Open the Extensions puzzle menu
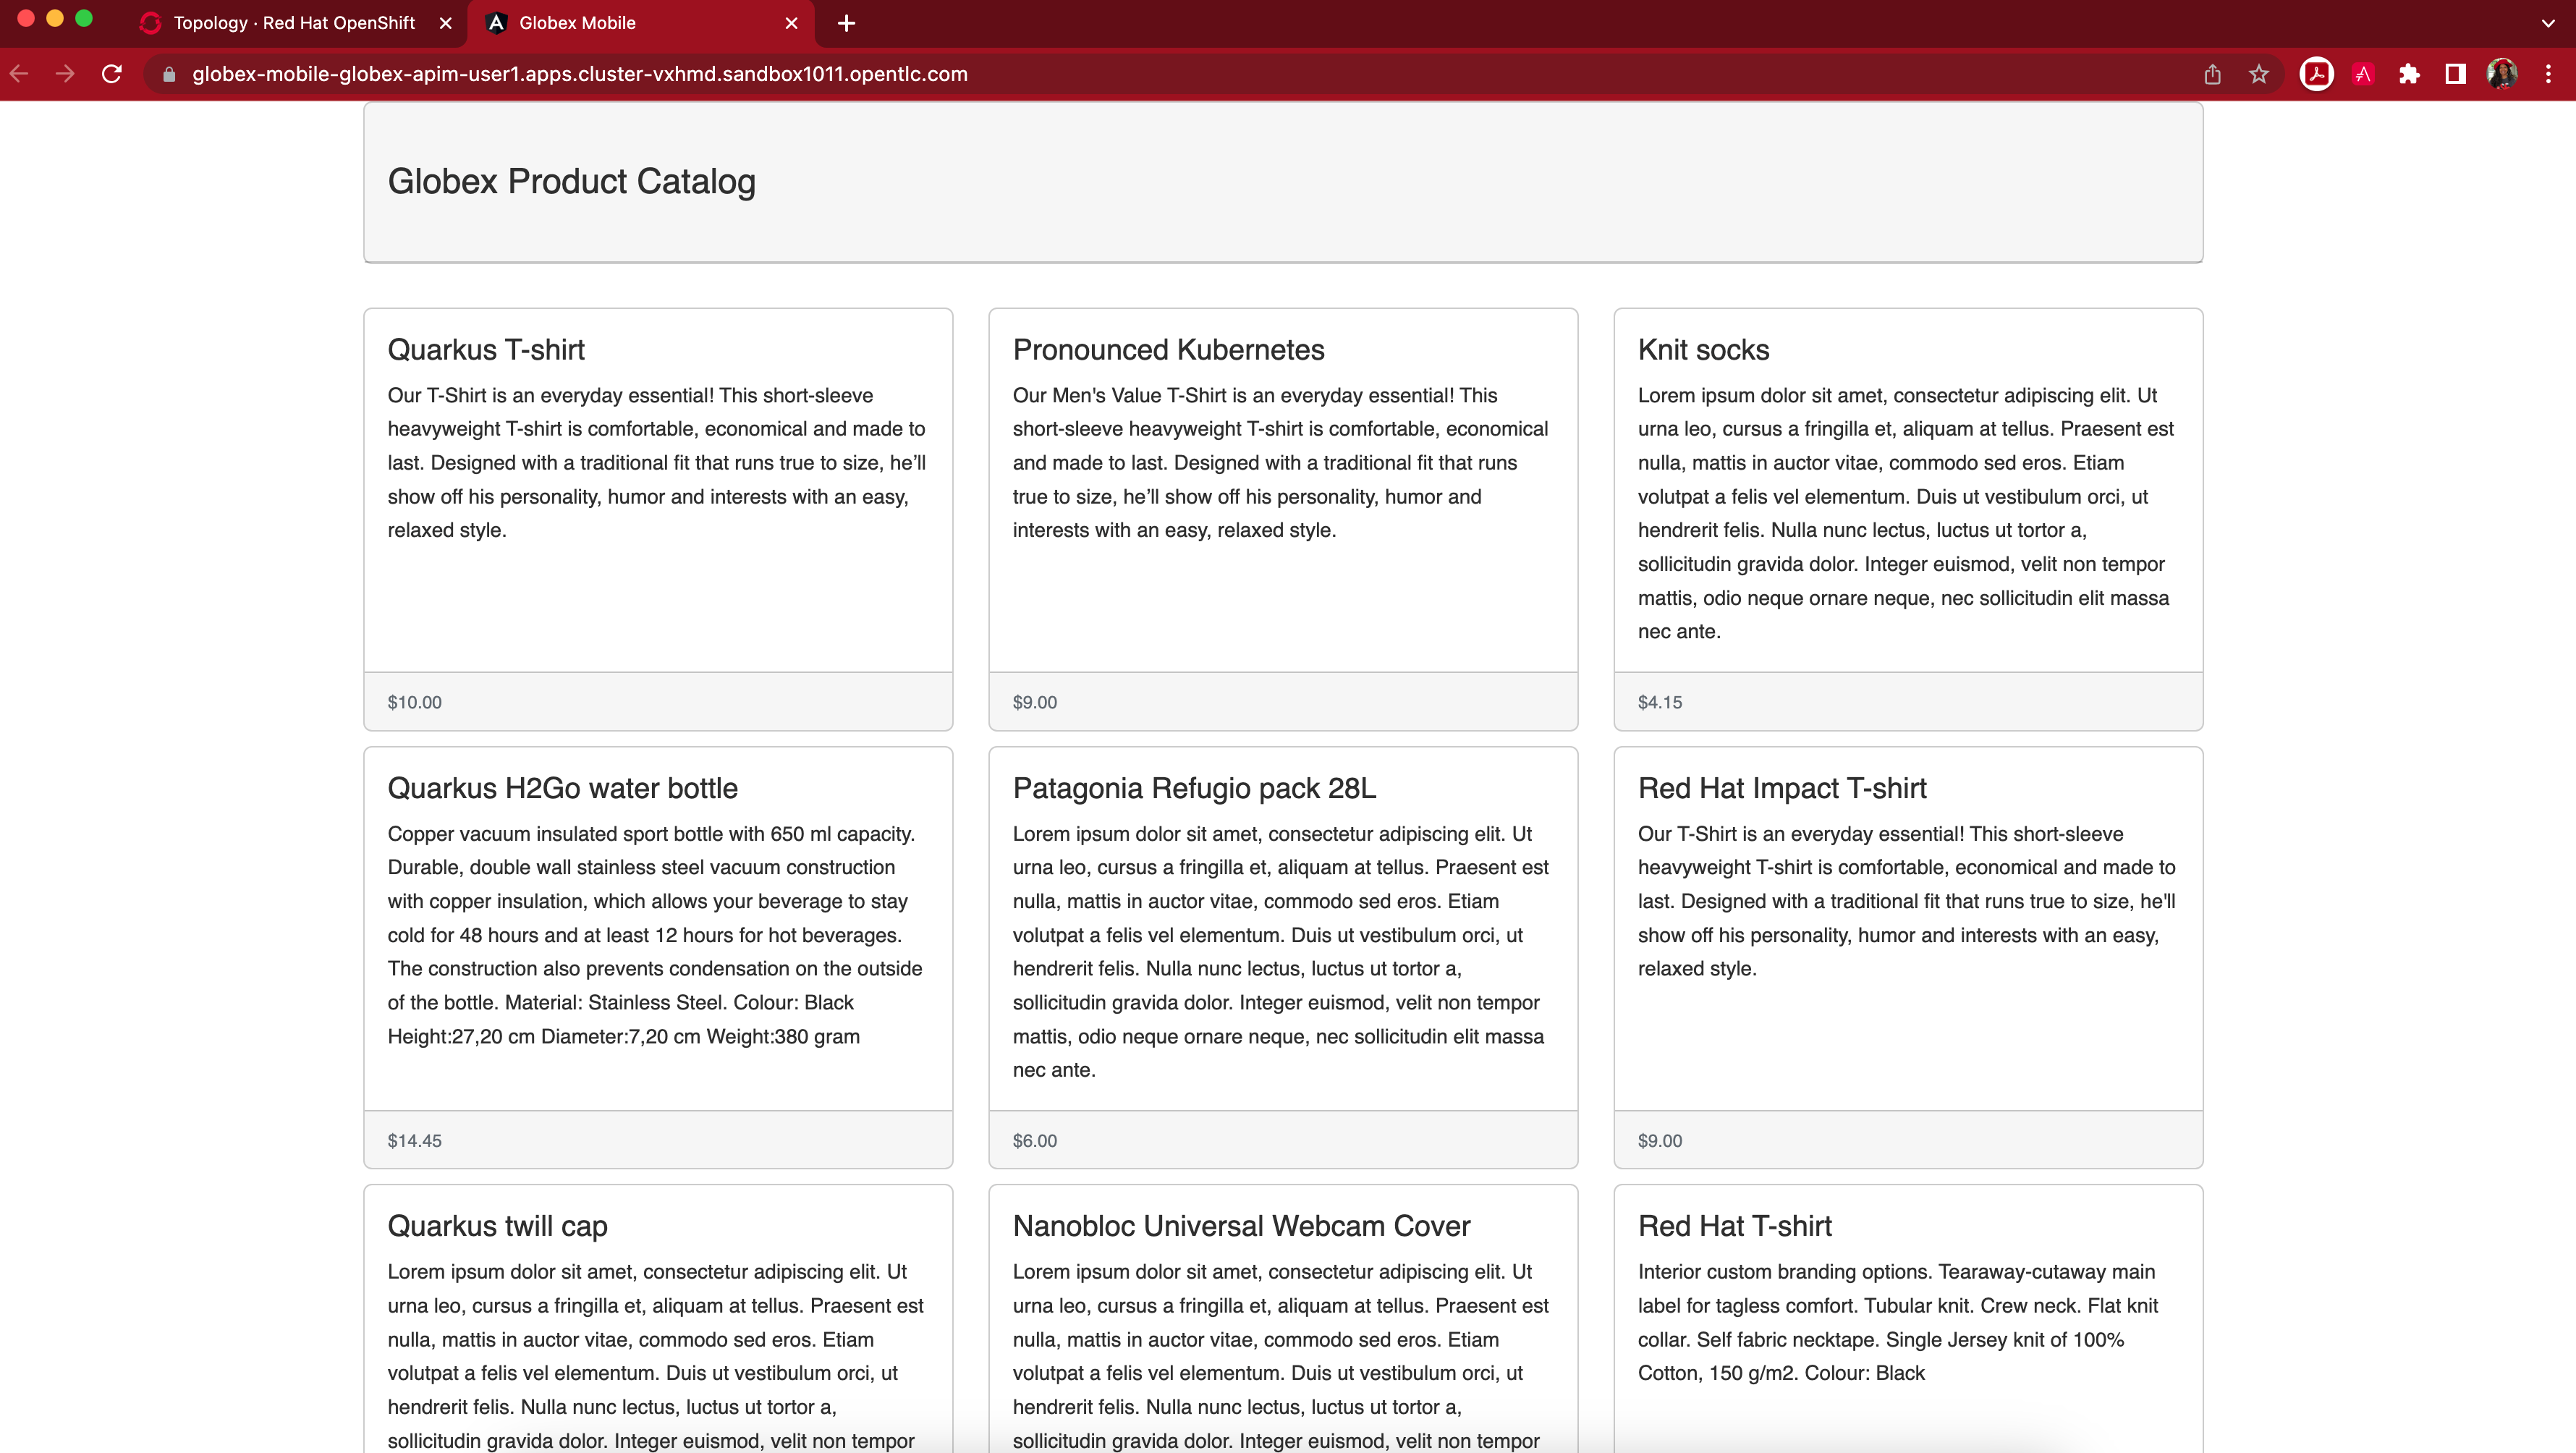This screenshot has height=1453, width=2576. [2409, 74]
